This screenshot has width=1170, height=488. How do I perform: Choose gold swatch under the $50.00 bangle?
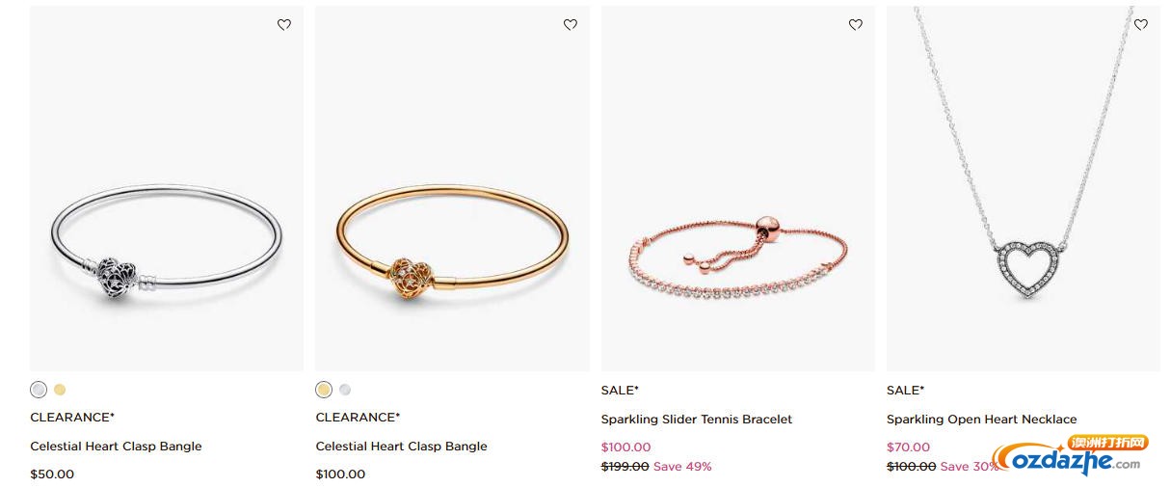pos(60,390)
